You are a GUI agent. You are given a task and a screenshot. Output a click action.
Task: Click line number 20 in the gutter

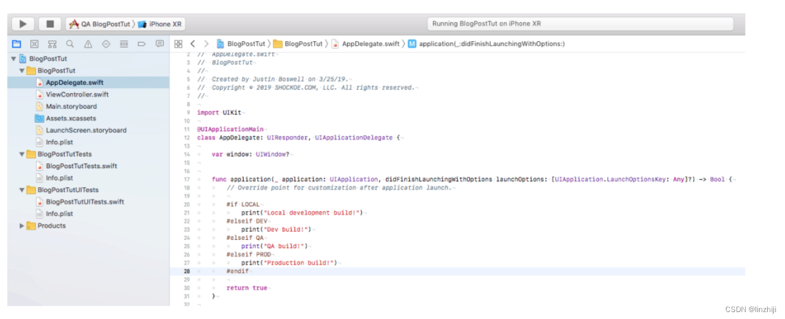tap(187, 204)
